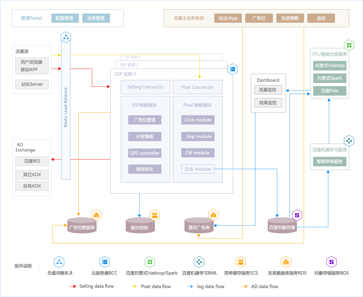This screenshot has height=297, width=363.
Task: Click the 设备管理 button in 管理Portal
Action: coord(96,18)
